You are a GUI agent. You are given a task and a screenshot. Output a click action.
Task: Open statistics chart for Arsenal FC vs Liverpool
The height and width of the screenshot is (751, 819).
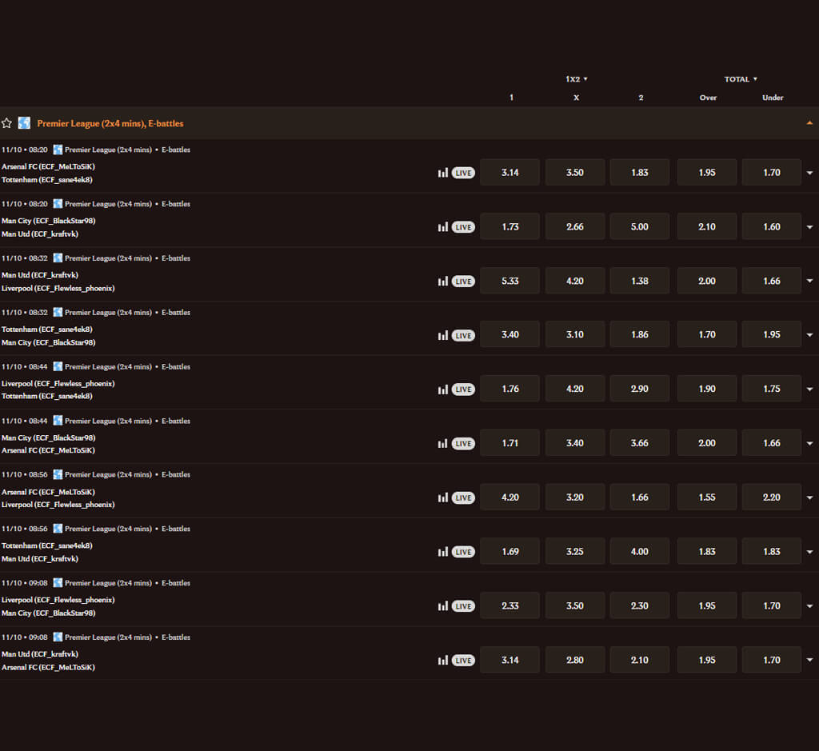pyautogui.click(x=443, y=497)
